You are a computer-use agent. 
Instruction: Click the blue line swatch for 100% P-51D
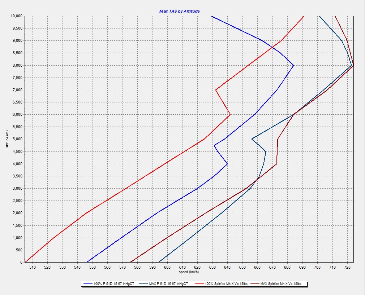(x=88, y=284)
